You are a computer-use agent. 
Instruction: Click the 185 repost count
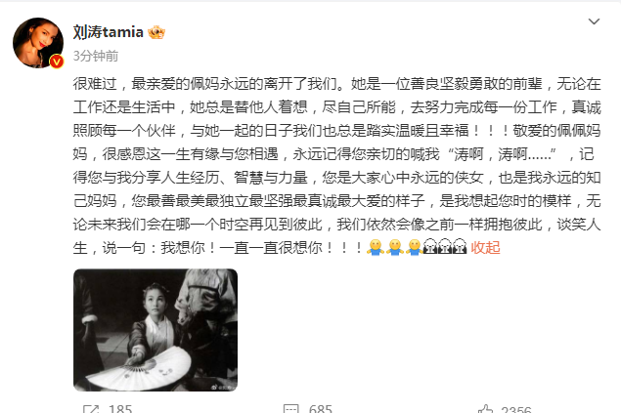tap(120, 409)
